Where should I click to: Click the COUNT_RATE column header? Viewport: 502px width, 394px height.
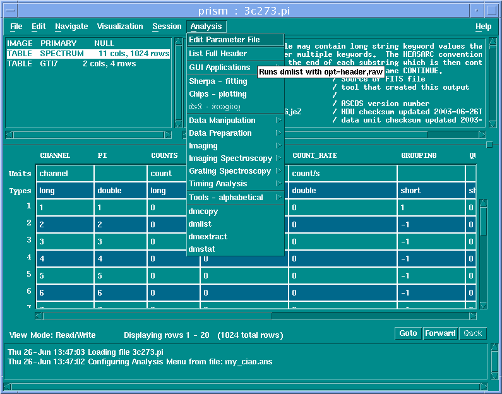point(314,155)
